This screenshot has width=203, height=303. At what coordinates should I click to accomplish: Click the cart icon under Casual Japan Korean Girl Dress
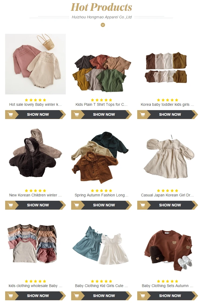143,205
